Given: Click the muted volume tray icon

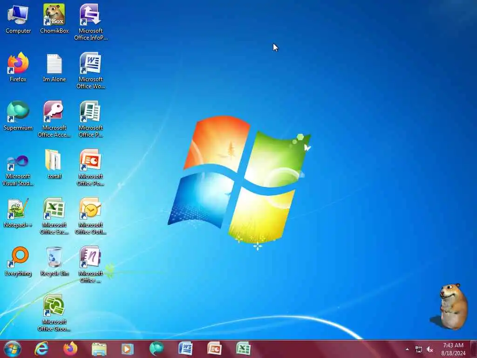Looking at the screenshot, I should pos(429,350).
